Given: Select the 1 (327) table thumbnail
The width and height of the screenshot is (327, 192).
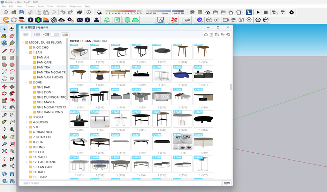Looking at the screenshot, I should pyautogui.click(x=100, y=74).
